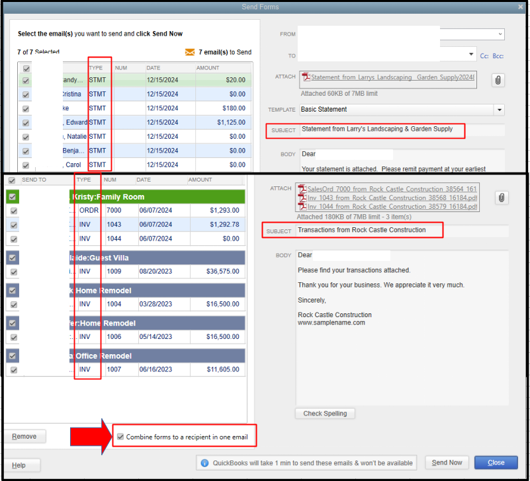
Task: Click the paperclip attach icon beside the SalesOrd attachments
Action: (x=502, y=198)
